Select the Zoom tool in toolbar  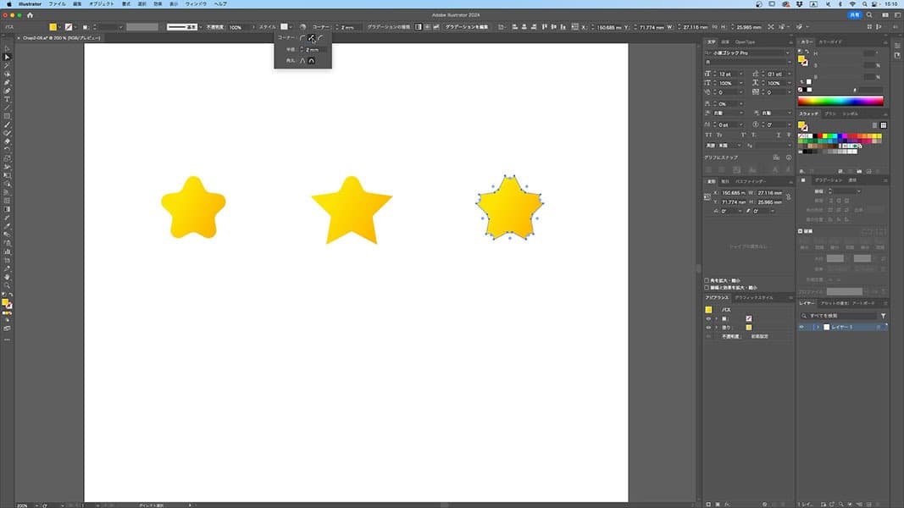7,284
